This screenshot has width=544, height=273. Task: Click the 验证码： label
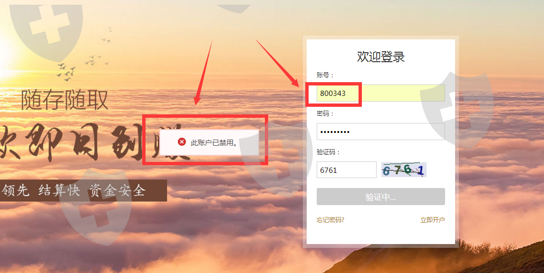[x=329, y=152]
